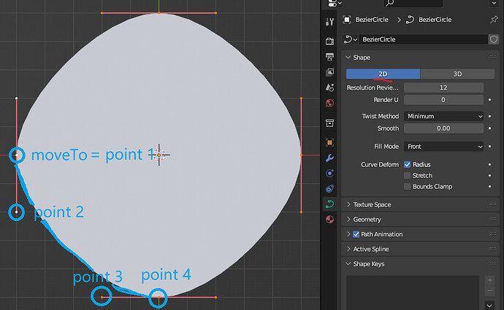Open the Physics properties tab
The height and width of the screenshot is (310, 504).
coord(329,173)
